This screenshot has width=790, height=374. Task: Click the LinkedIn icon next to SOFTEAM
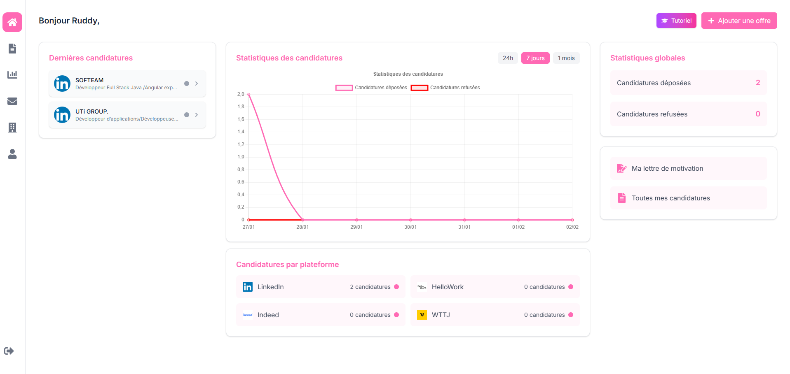click(62, 84)
